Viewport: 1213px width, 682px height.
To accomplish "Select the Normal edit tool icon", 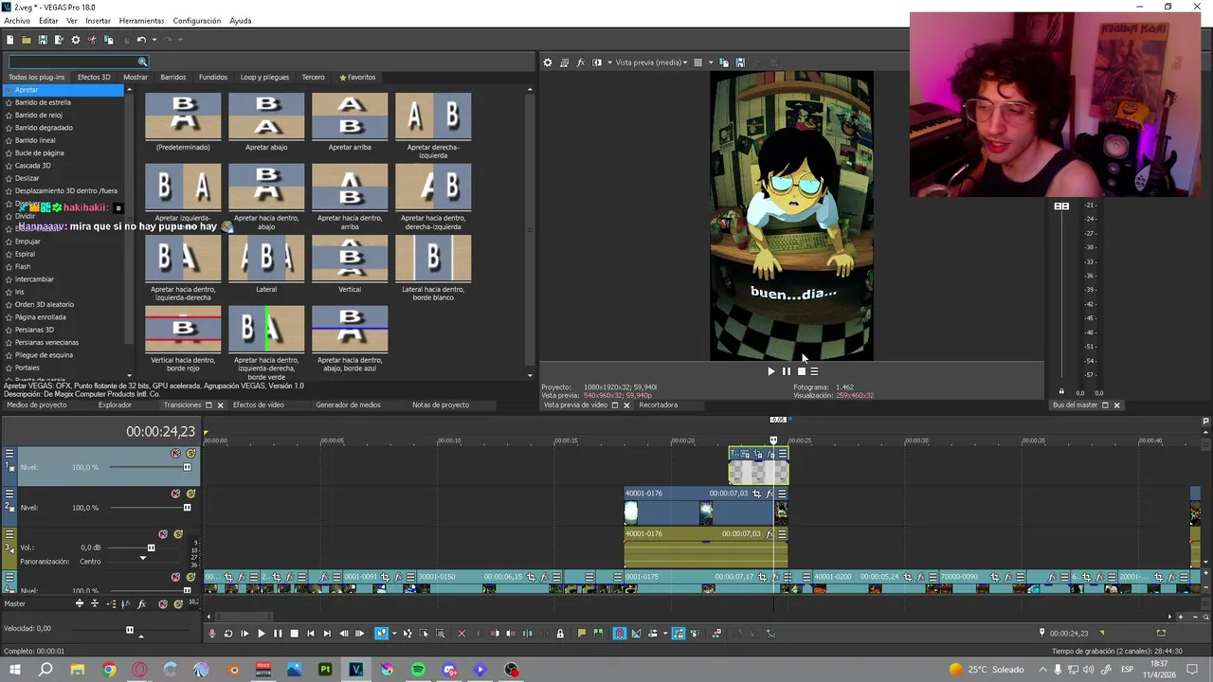I will point(381,634).
